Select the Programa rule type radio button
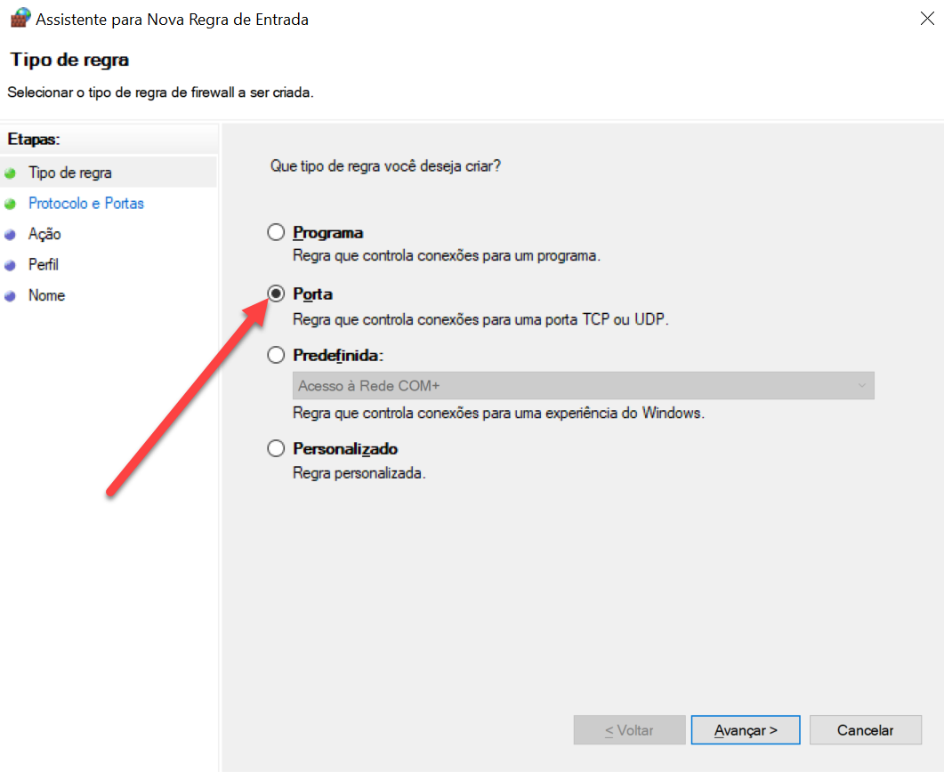This screenshot has height=772, width=944. [277, 233]
